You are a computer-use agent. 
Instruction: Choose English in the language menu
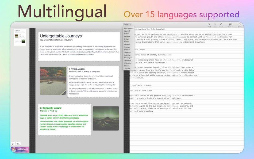[127, 36]
